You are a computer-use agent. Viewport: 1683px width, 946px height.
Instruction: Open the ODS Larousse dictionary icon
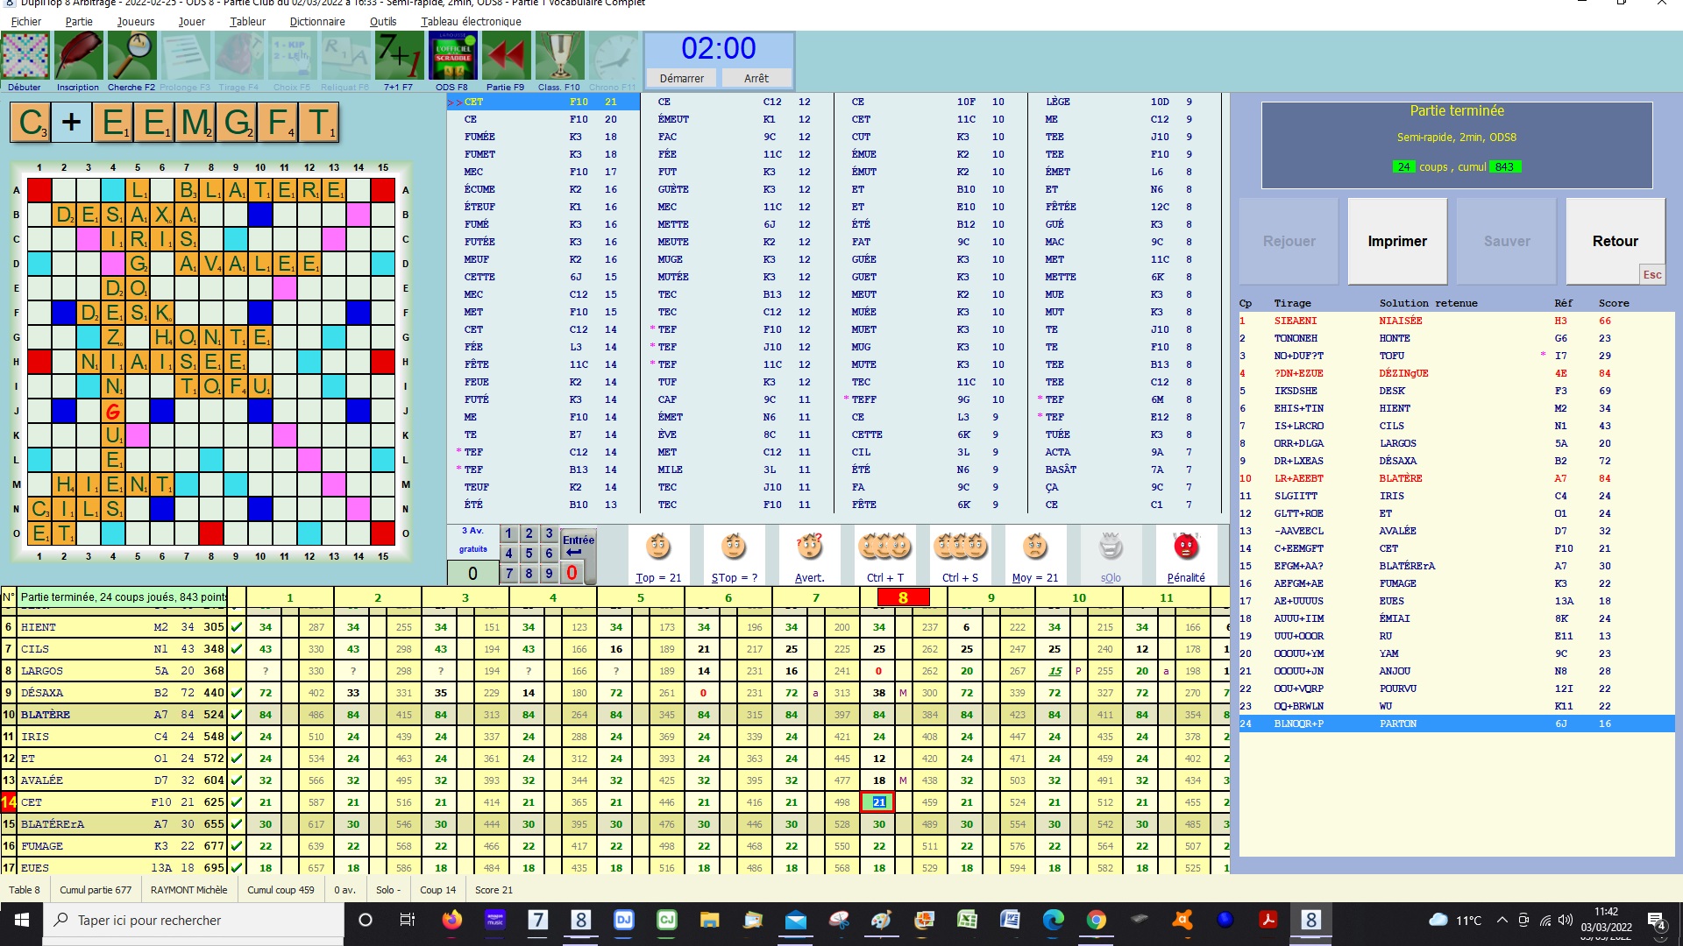[452, 57]
